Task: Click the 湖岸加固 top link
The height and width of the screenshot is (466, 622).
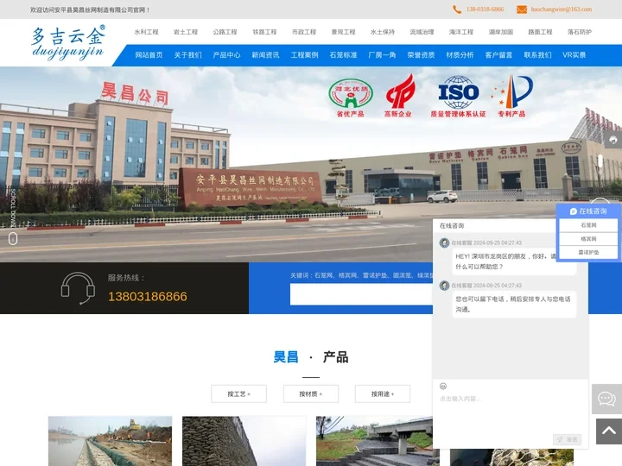Action: click(x=500, y=32)
